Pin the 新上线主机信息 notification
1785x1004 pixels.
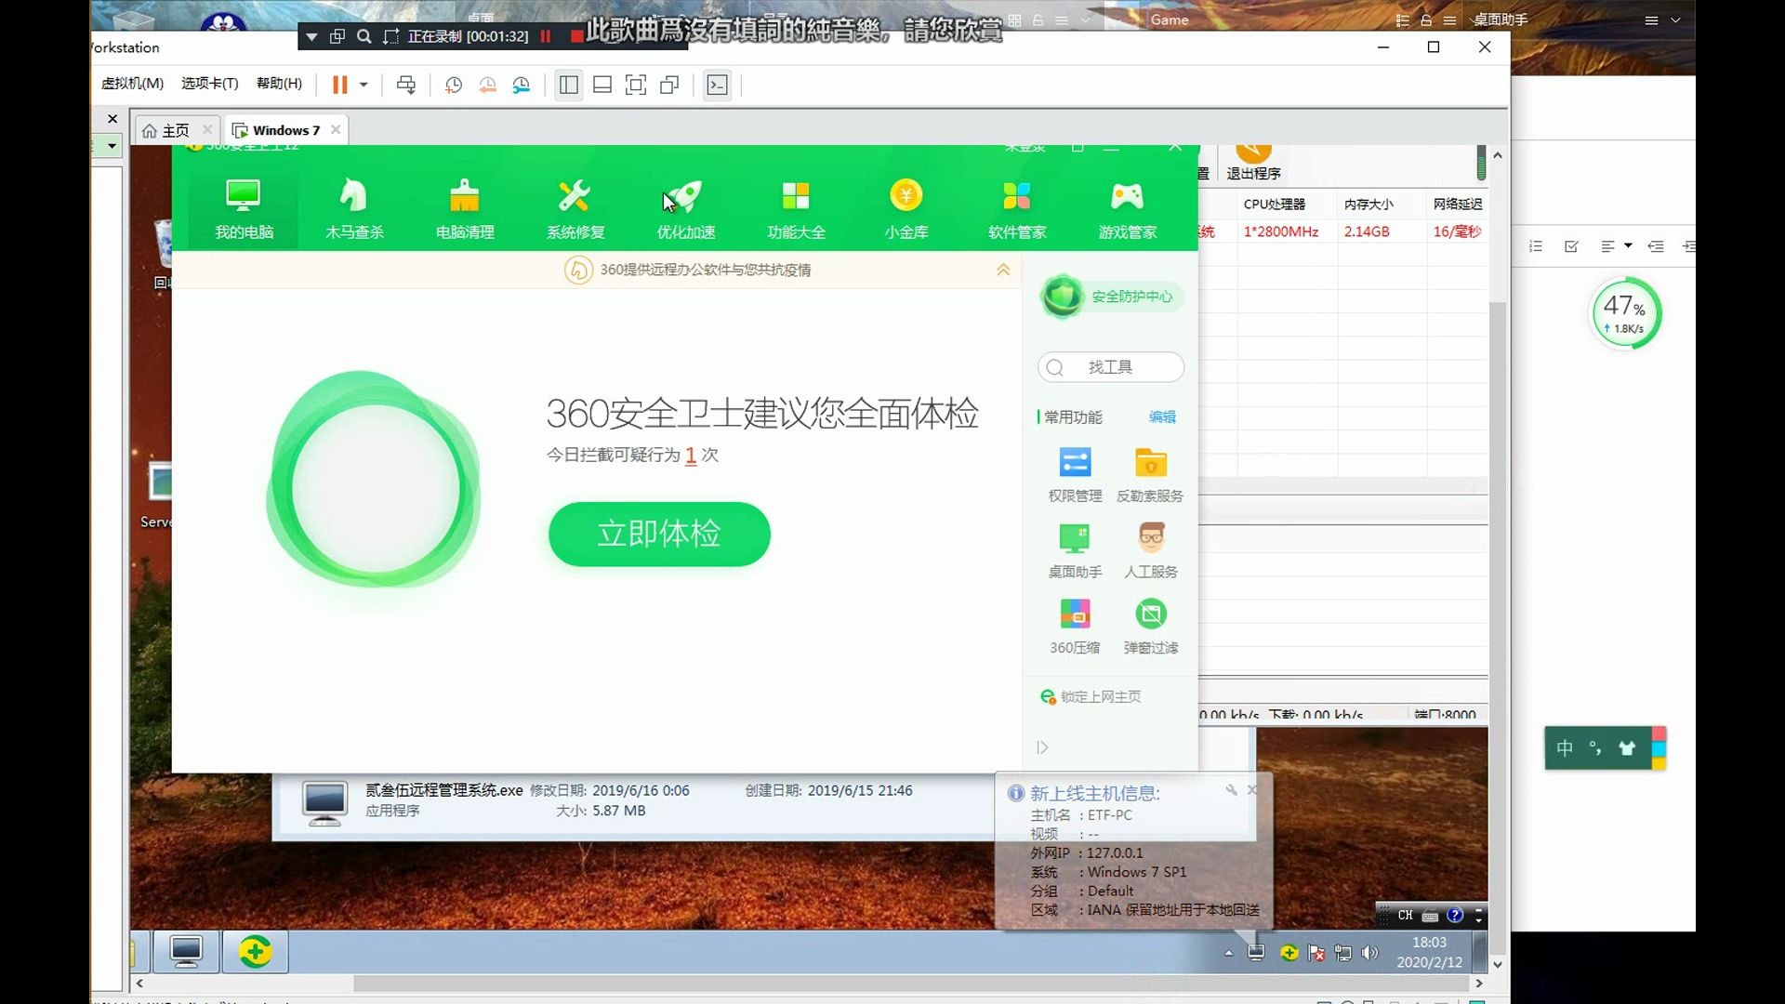click(1231, 789)
